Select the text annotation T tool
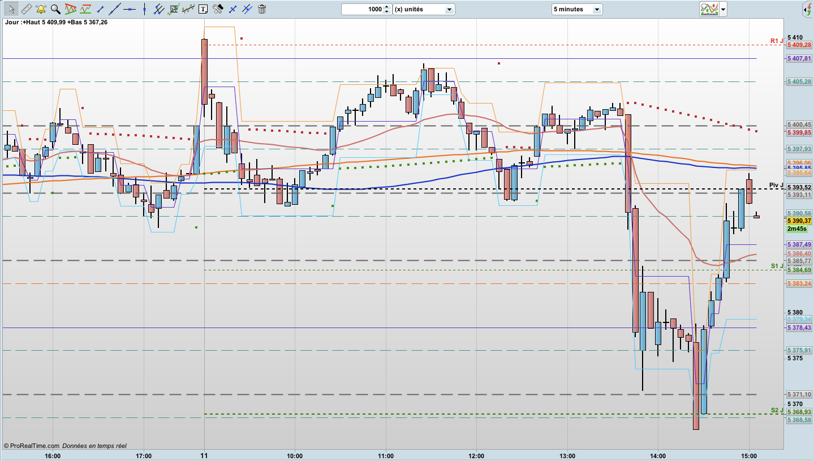This screenshot has width=814, height=461. (203, 9)
